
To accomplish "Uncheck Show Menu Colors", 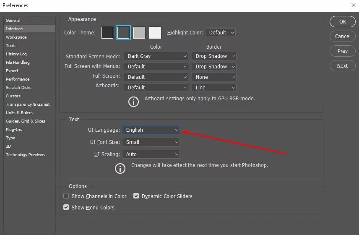I will click(66, 207).
